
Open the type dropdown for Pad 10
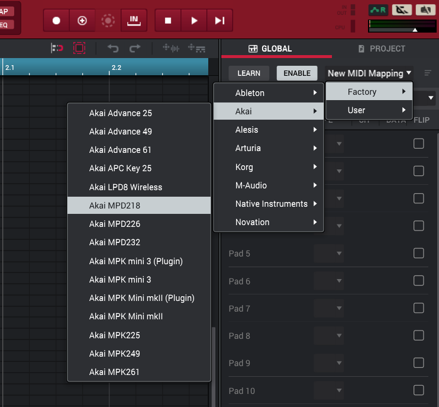(329, 390)
